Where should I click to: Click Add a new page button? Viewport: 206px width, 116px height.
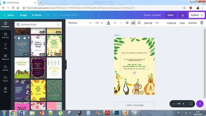coord(134,105)
